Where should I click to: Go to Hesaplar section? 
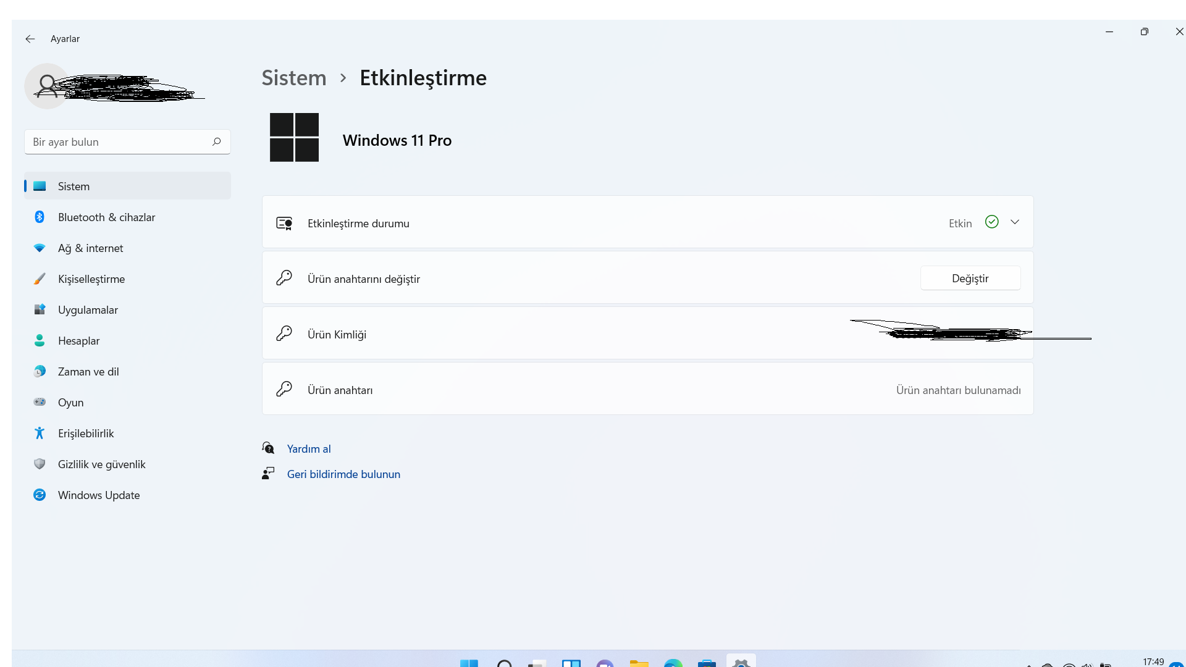point(78,341)
